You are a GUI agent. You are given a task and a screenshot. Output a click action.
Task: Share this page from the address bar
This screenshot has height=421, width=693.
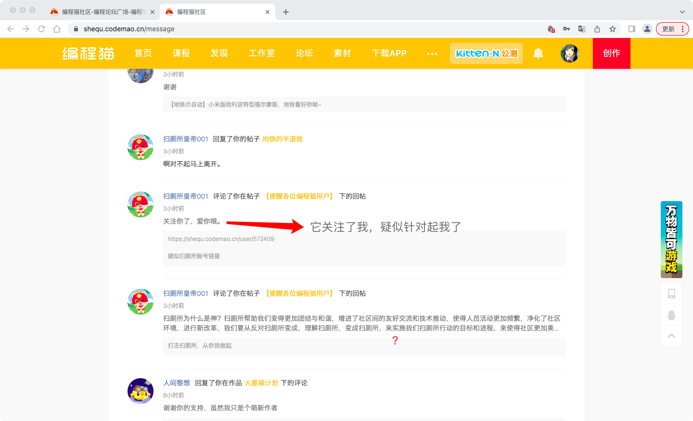coord(597,29)
